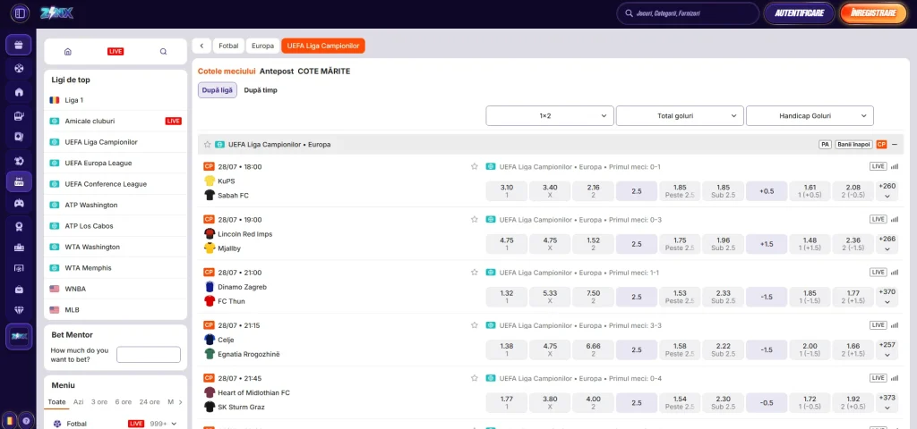Open the podium rankings icon in sidebar
917x429 pixels.
(19, 247)
